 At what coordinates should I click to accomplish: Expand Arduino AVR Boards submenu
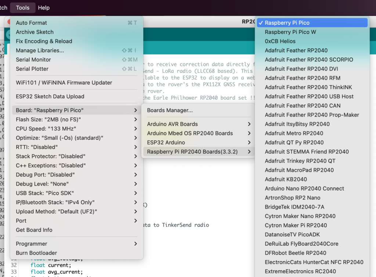pos(199,124)
